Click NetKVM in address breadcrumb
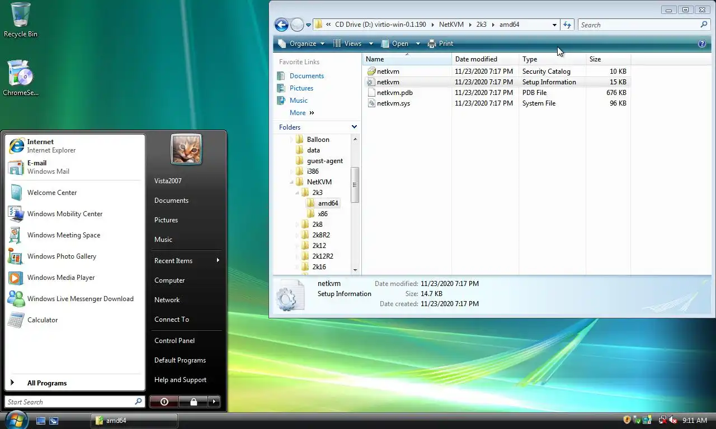 pyautogui.click(x=453, y=25)
